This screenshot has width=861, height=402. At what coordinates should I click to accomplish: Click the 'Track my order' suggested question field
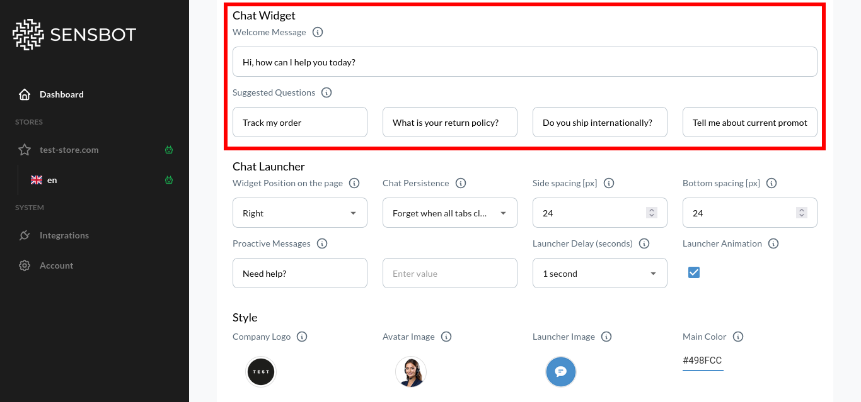pyautogui.click(x=299, y=122)
